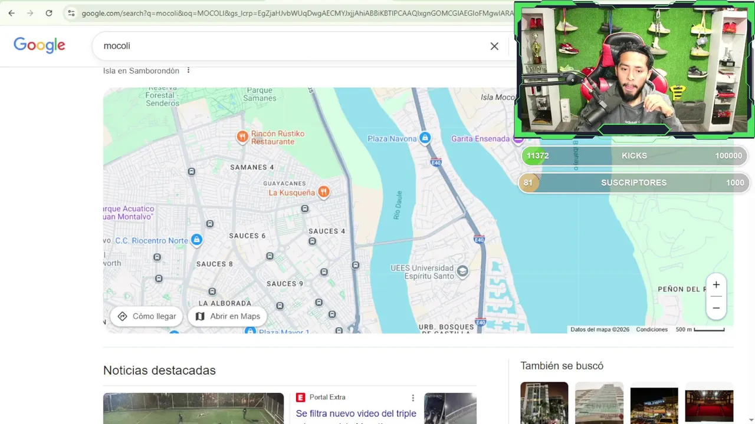Image resolution: width=755 pixels, height=424 pixels.
Task: Click the SAUCES 9 map label
Action: pyautogui.click(x=285, y=284)
